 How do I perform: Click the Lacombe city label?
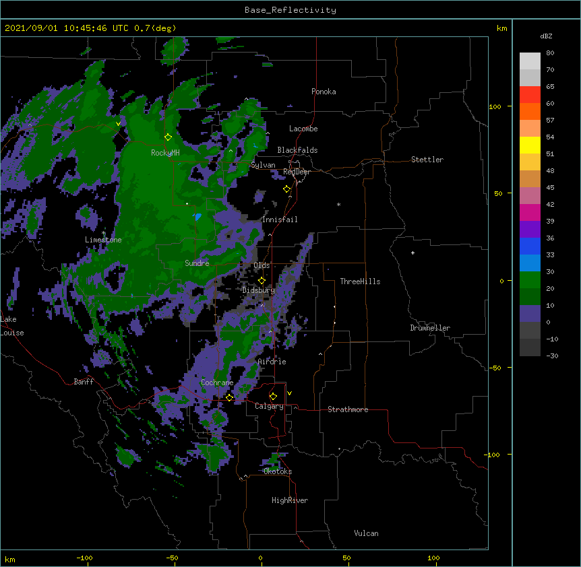tap(303, 129)
